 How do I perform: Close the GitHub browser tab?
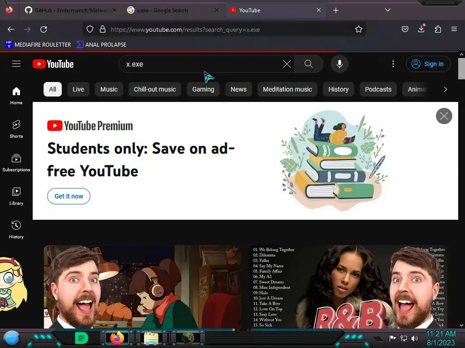(114, 10)
